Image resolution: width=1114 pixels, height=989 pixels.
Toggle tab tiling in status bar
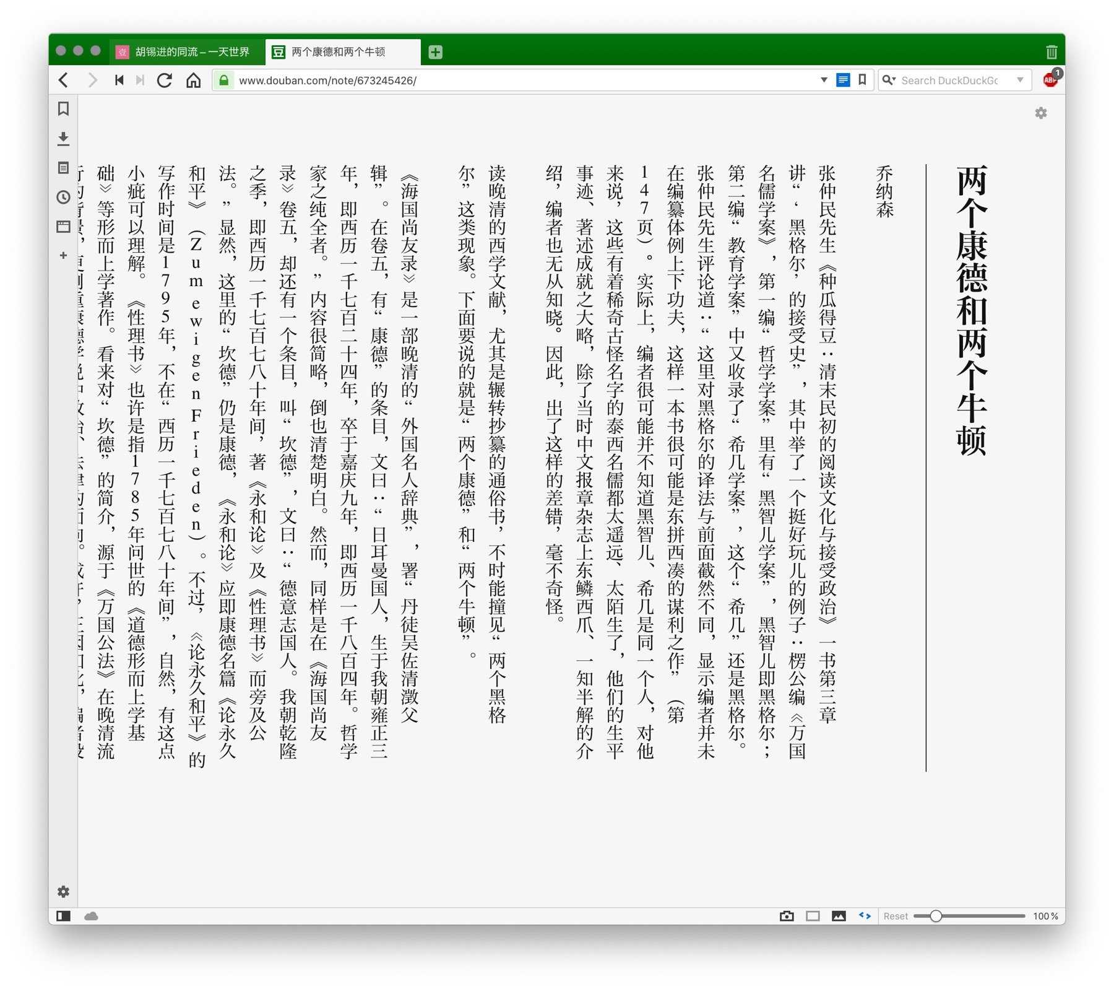pos(813,916)
